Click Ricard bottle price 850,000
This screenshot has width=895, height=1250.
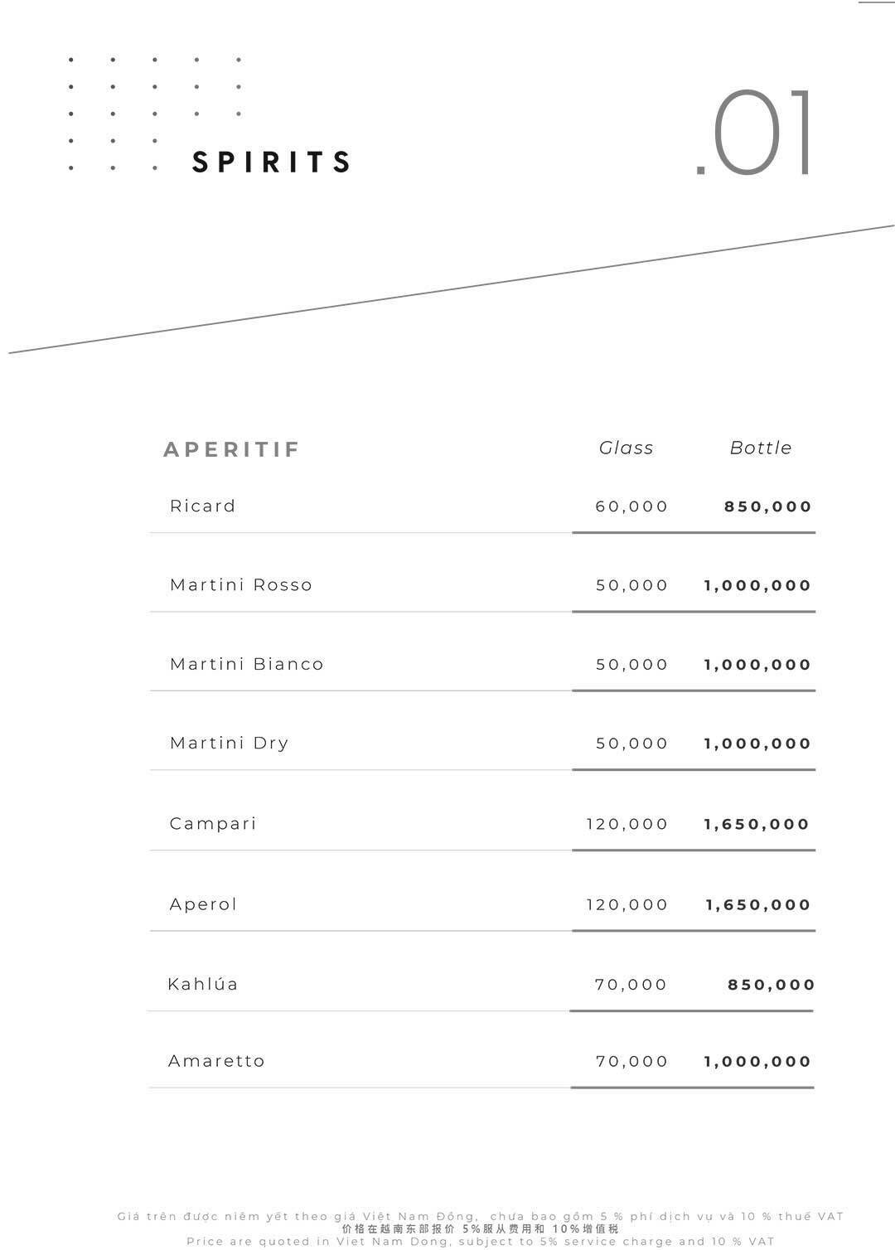767,506
